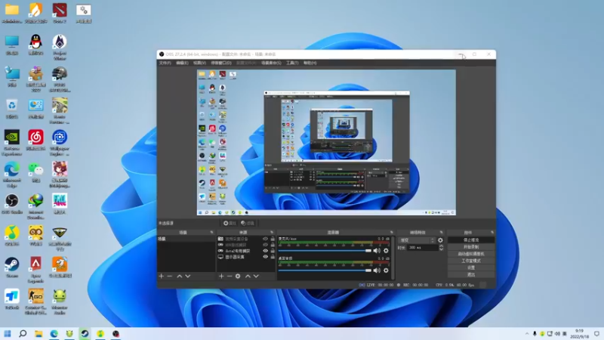
Task: Open Dota 2 desktop shortcut
Action: 60,13
